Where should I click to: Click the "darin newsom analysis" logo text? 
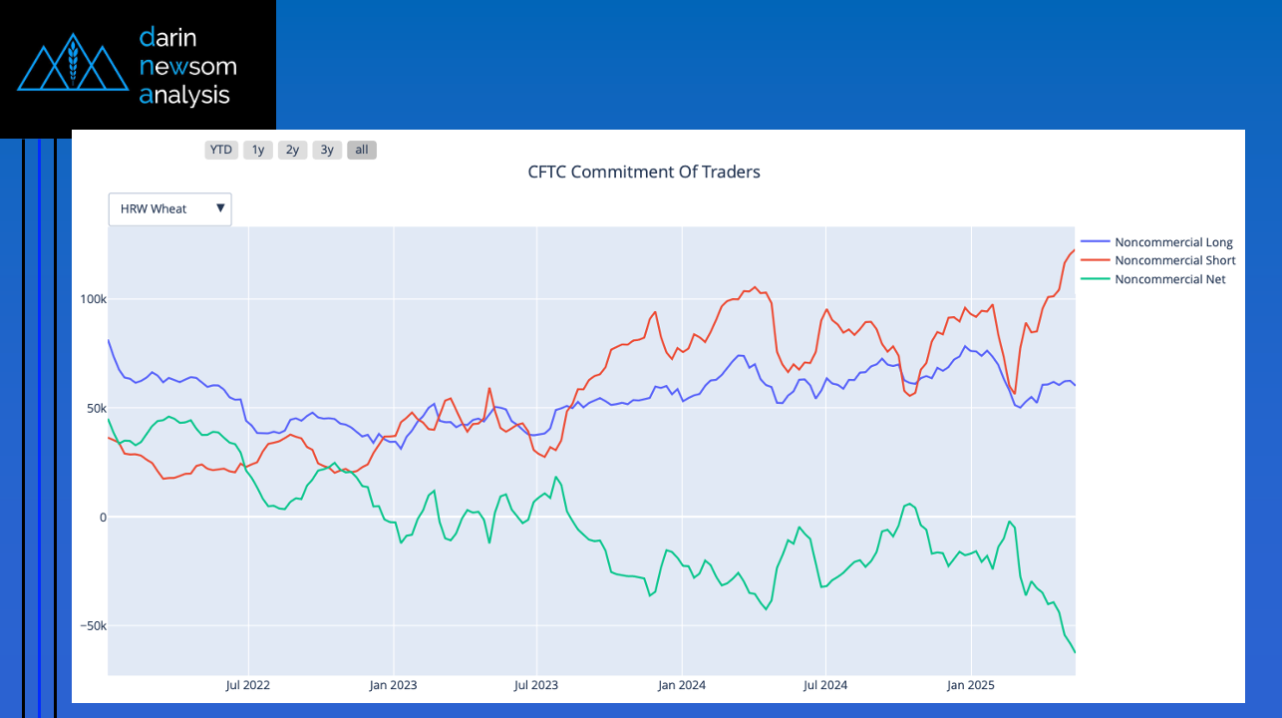(188, 67)
